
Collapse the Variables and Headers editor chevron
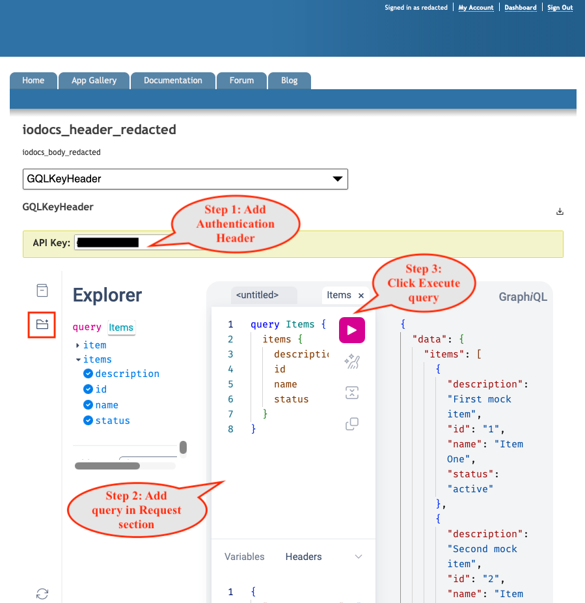tap(359, 557)
